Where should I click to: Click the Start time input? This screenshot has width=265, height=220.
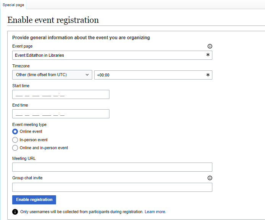tap(61, 94)
